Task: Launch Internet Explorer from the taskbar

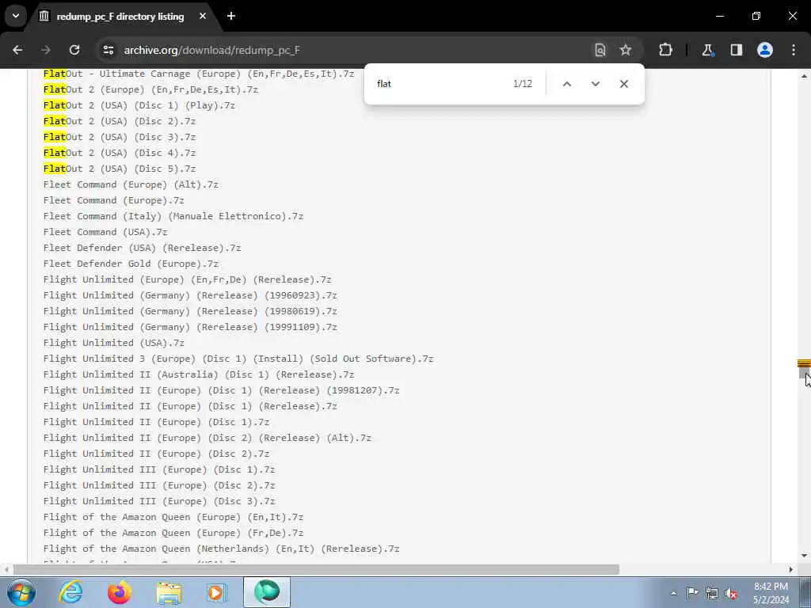Action: pos(70,592)
